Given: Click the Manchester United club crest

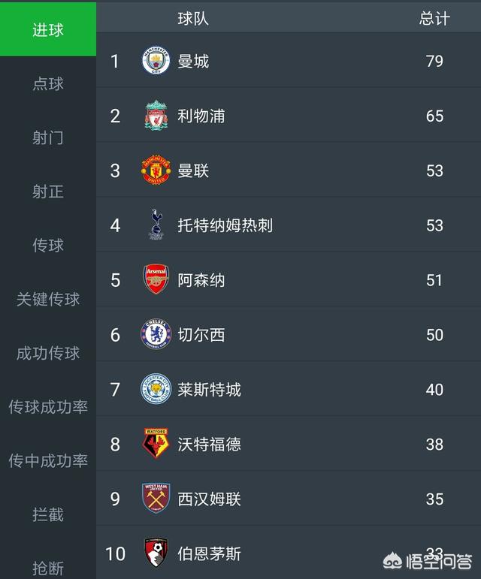Looking at the screenshot, I should pyautogui.click(x=156, y=170).
